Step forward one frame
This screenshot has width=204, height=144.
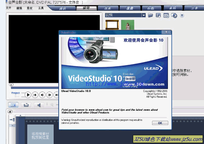(x=50, y=95)
